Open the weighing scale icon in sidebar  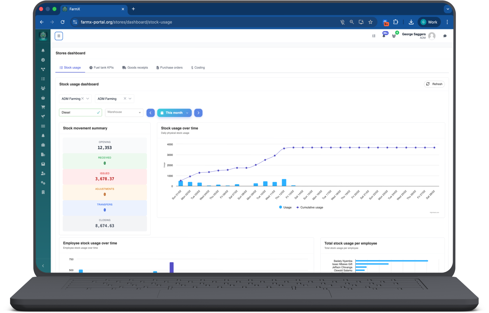coord(43,164)
